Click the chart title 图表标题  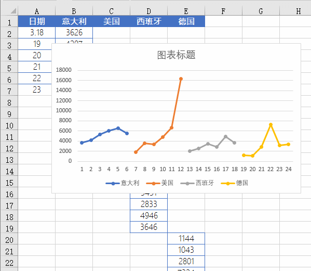coord(177,55)
